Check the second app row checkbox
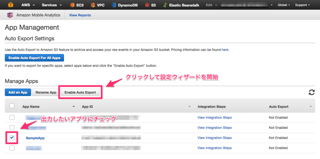The image size is (320, 159). 12,128
